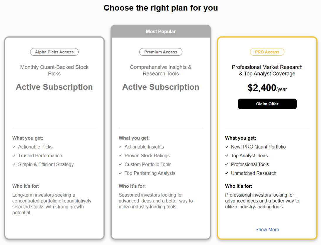
Task: Click checkmark beside Proven Stock Ratings
Action: pos(120,156)
